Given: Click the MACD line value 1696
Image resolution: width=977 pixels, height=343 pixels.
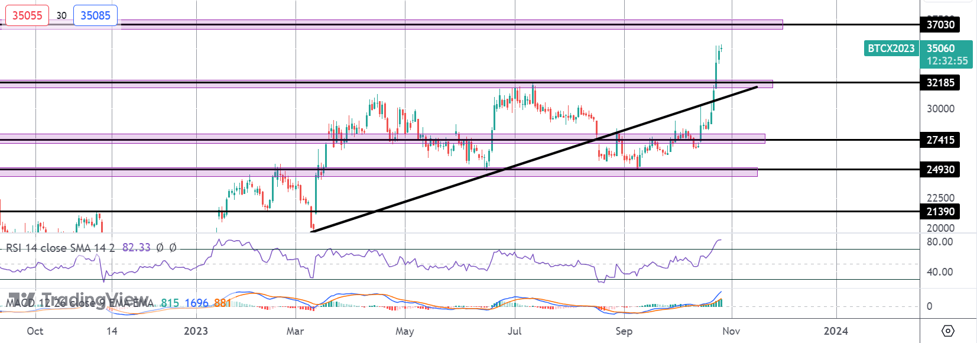Looking at the screenshot, I should click(x=196, y=303).
